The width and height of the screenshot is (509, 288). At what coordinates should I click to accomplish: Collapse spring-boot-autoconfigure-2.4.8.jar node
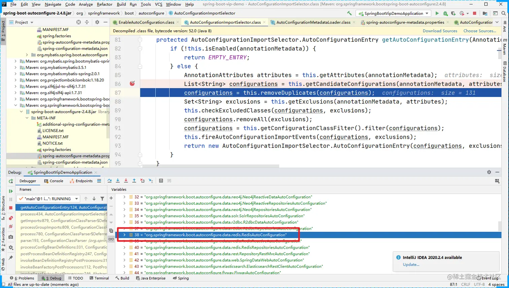22,112
